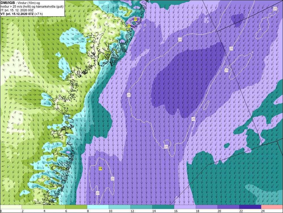Click the legend scale number 6
This screenshot has height=213, width=283.
pos(66,211)
